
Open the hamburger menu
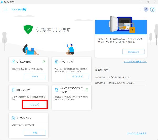[6, 9]
